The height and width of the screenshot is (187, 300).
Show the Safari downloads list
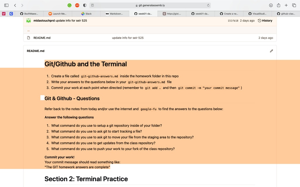point(271,5)
